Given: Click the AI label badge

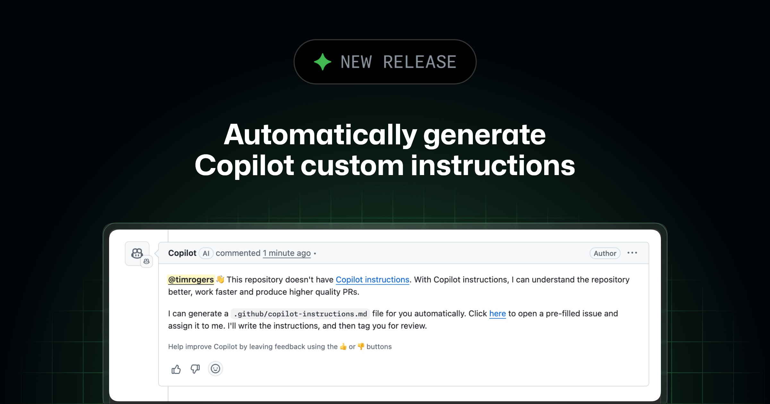Looking at the screenshot, I should (206, 253).
